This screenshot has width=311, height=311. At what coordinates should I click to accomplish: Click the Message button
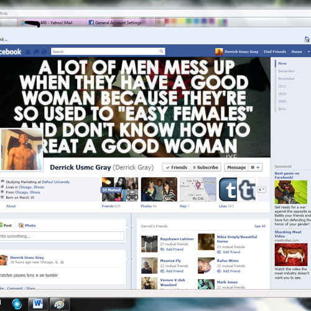pyautogui.click(x=236, y=167)
